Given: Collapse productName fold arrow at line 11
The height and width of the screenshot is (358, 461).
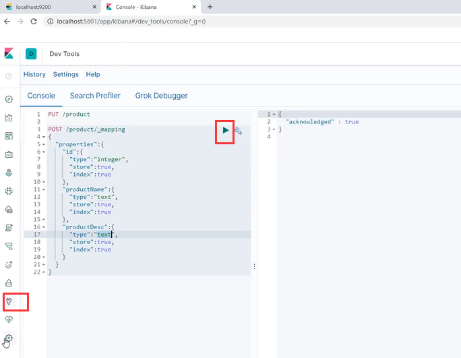Looking at the screenshot, I should click(44, 189).
